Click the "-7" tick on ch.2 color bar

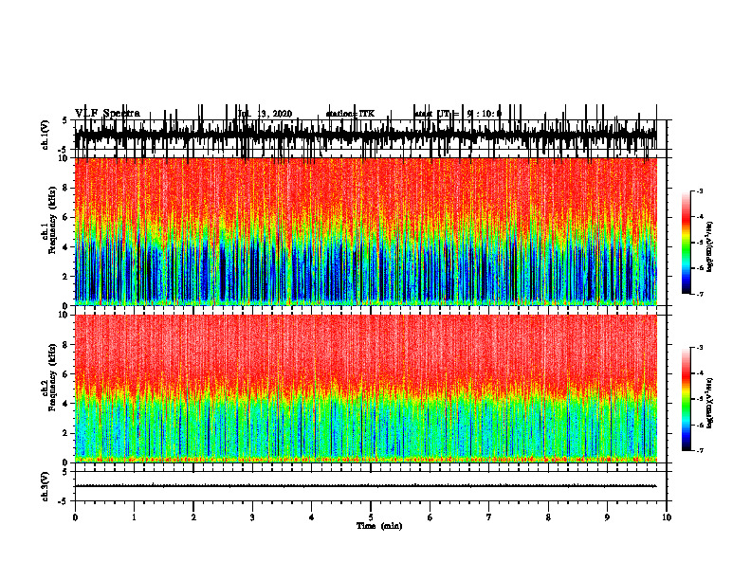[x=700, y=451]
